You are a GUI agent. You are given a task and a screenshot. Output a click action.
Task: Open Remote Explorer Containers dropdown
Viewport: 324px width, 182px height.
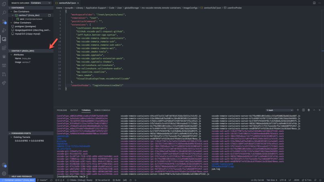pos(41,3)
